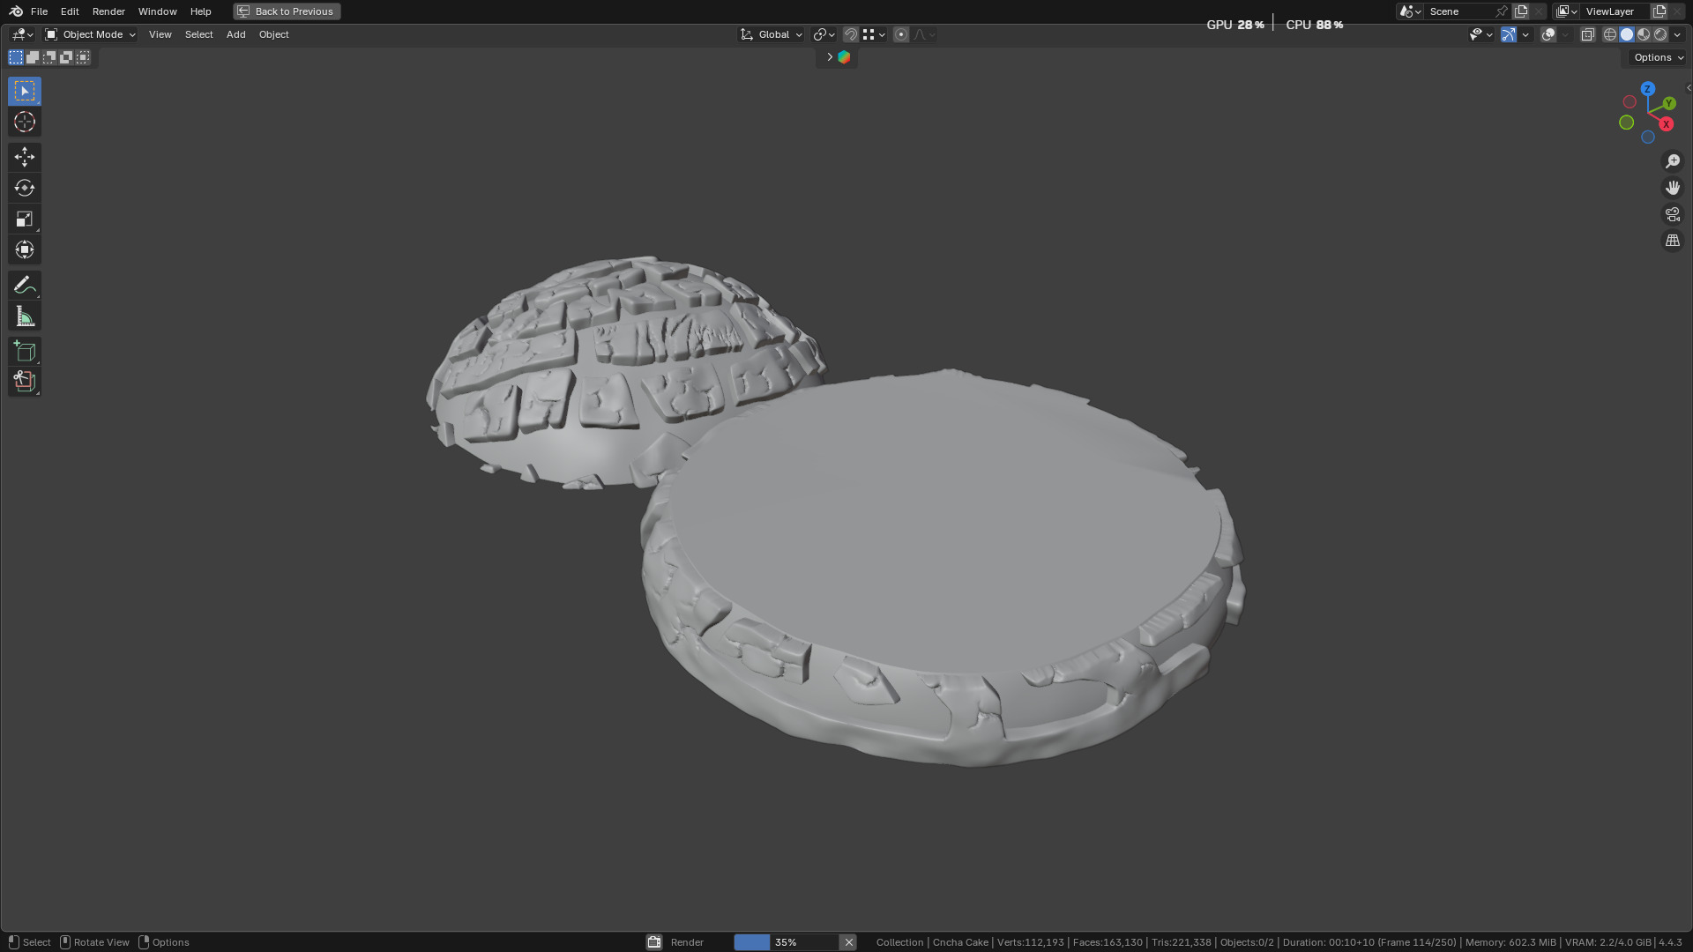Open the Edit menu
The image size is (1693, 952).
click(x=70, y=11)
